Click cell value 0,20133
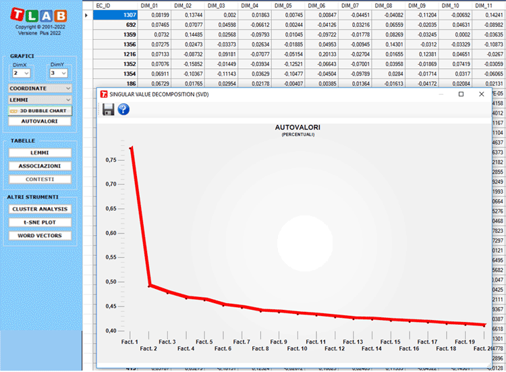 (x=322, y=54)
